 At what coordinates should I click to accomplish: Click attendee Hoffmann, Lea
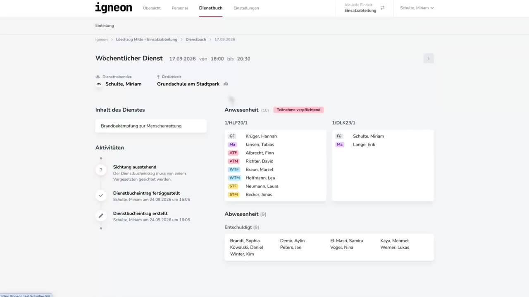coord(260,178)
